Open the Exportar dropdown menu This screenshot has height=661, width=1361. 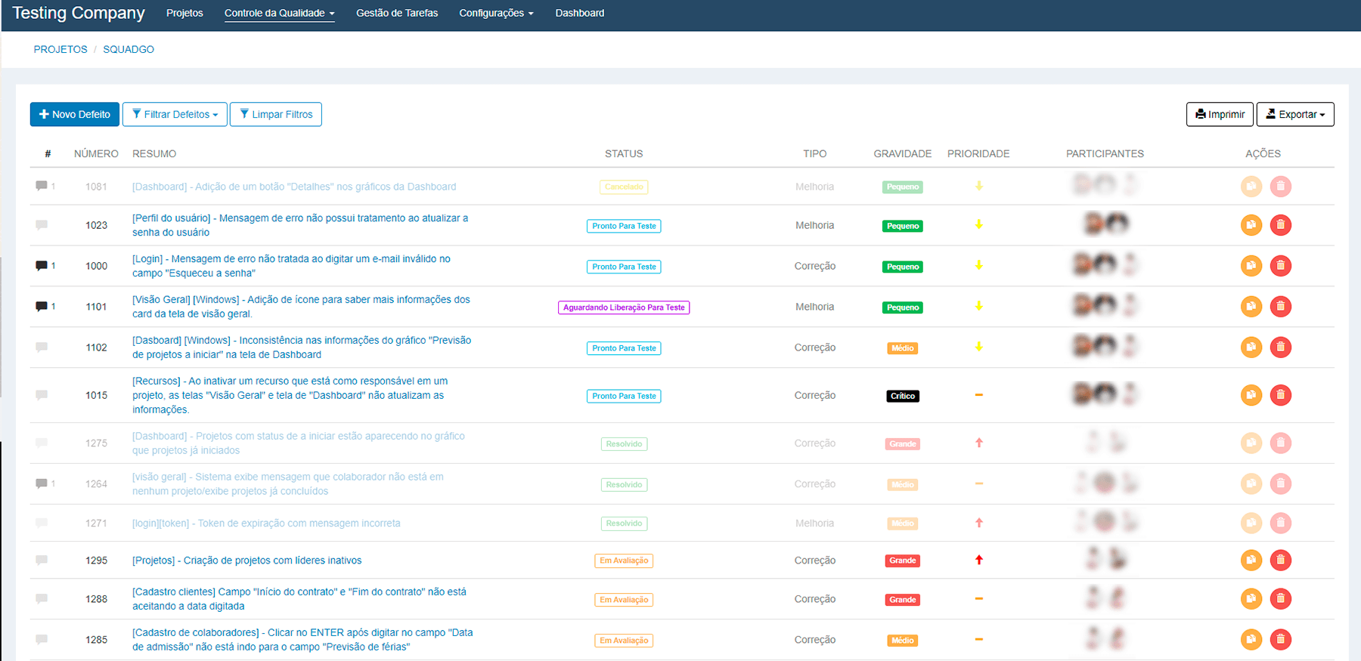(1295, 115)
